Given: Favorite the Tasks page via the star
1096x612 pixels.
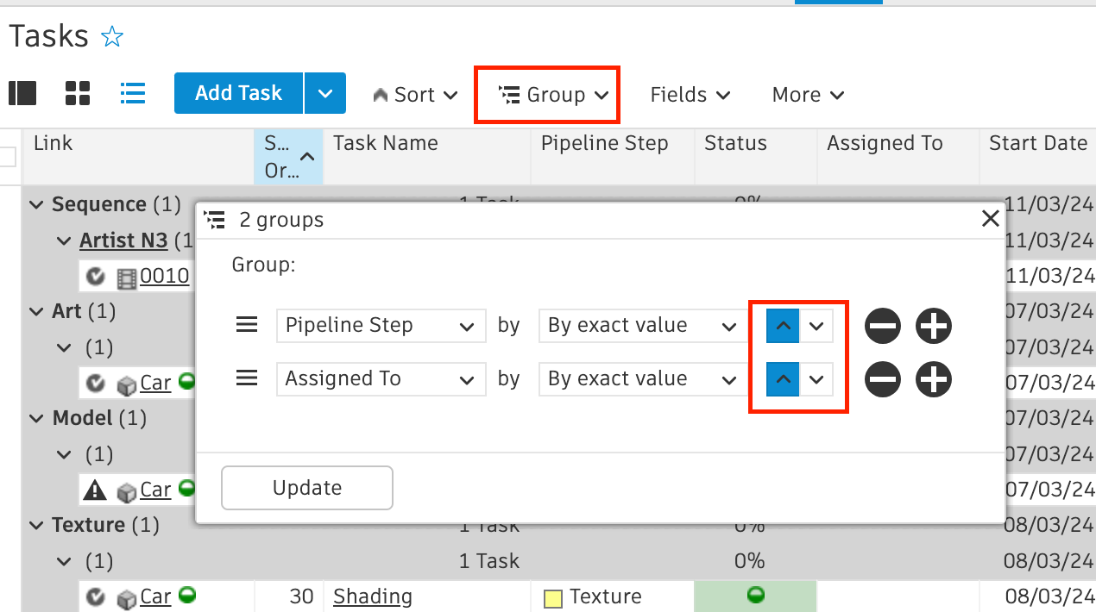Looking at the screenshot, I should tap(112, 36).
